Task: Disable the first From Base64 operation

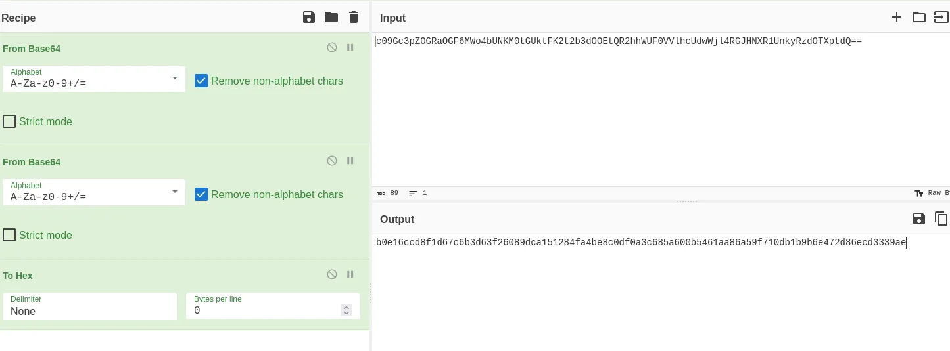Action: pos(332,47)
